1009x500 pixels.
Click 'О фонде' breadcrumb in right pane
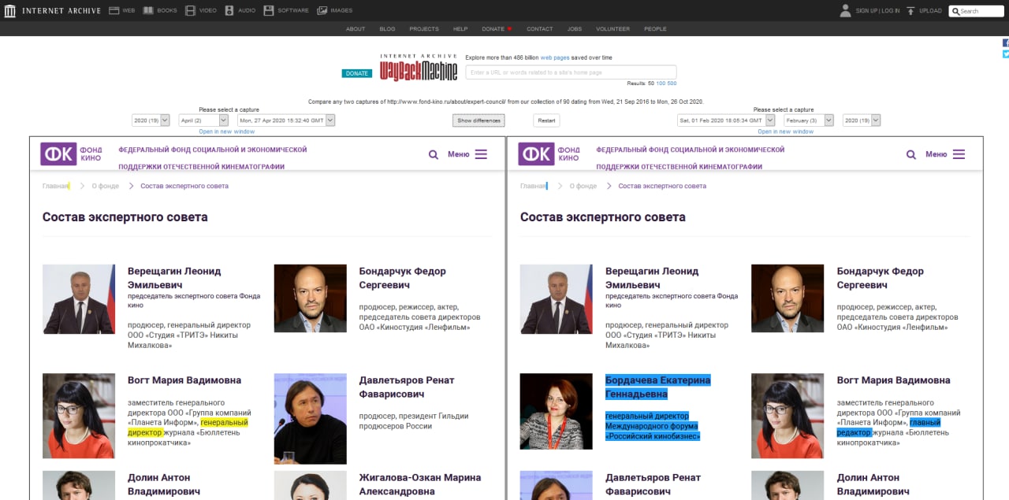[x=583, y=186]
